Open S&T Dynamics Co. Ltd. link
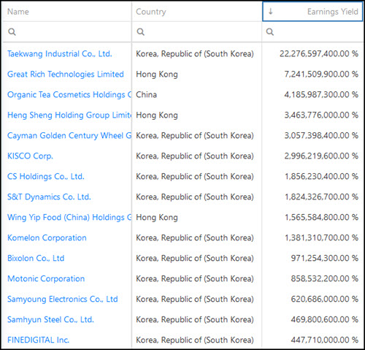365x350 pixels. click(x=49, y=197)
